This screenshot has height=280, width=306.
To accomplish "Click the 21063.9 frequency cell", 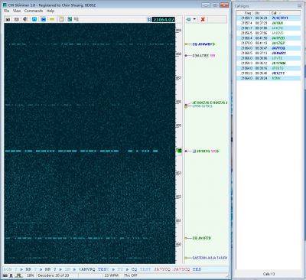I will pyautogui.click(x=246, y=73).
